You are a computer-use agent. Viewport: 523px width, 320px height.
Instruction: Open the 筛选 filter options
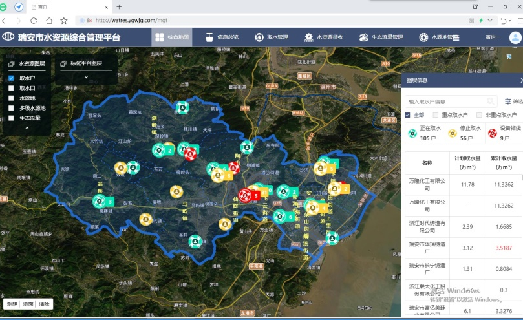tap(514, 101)
